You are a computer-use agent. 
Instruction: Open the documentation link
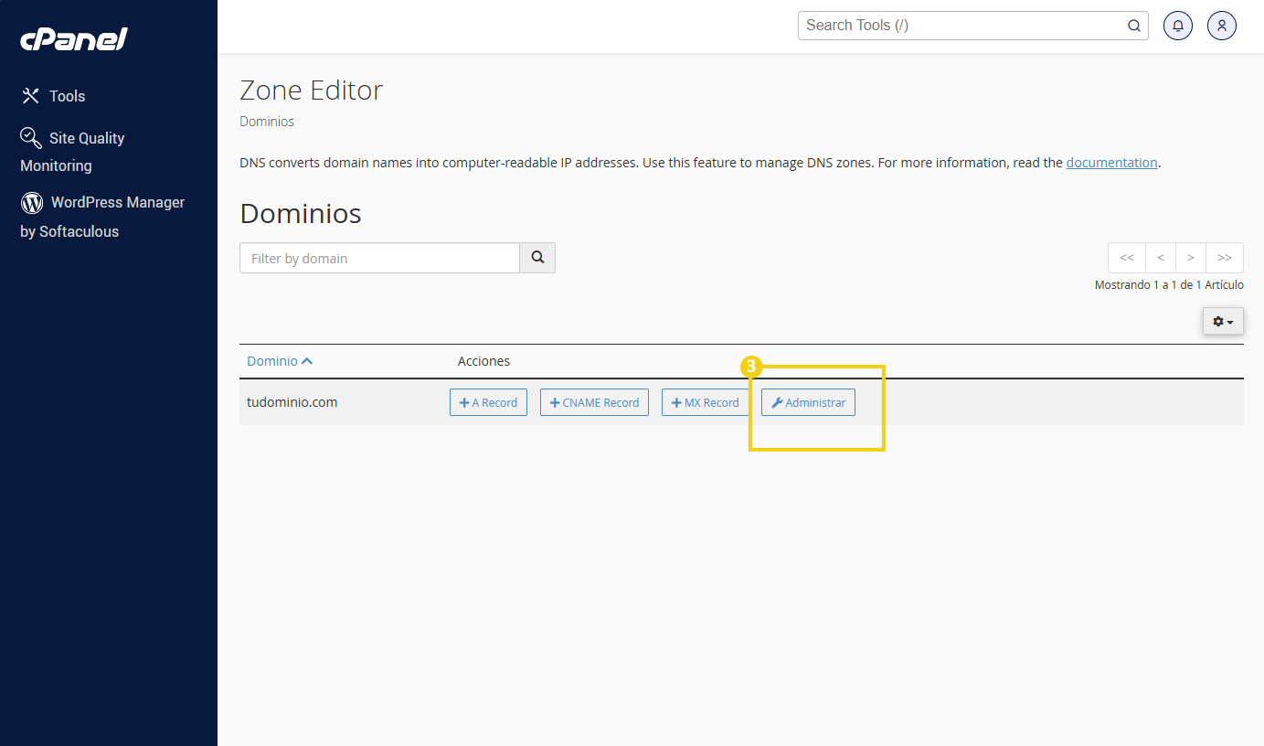coord(1111,163)
